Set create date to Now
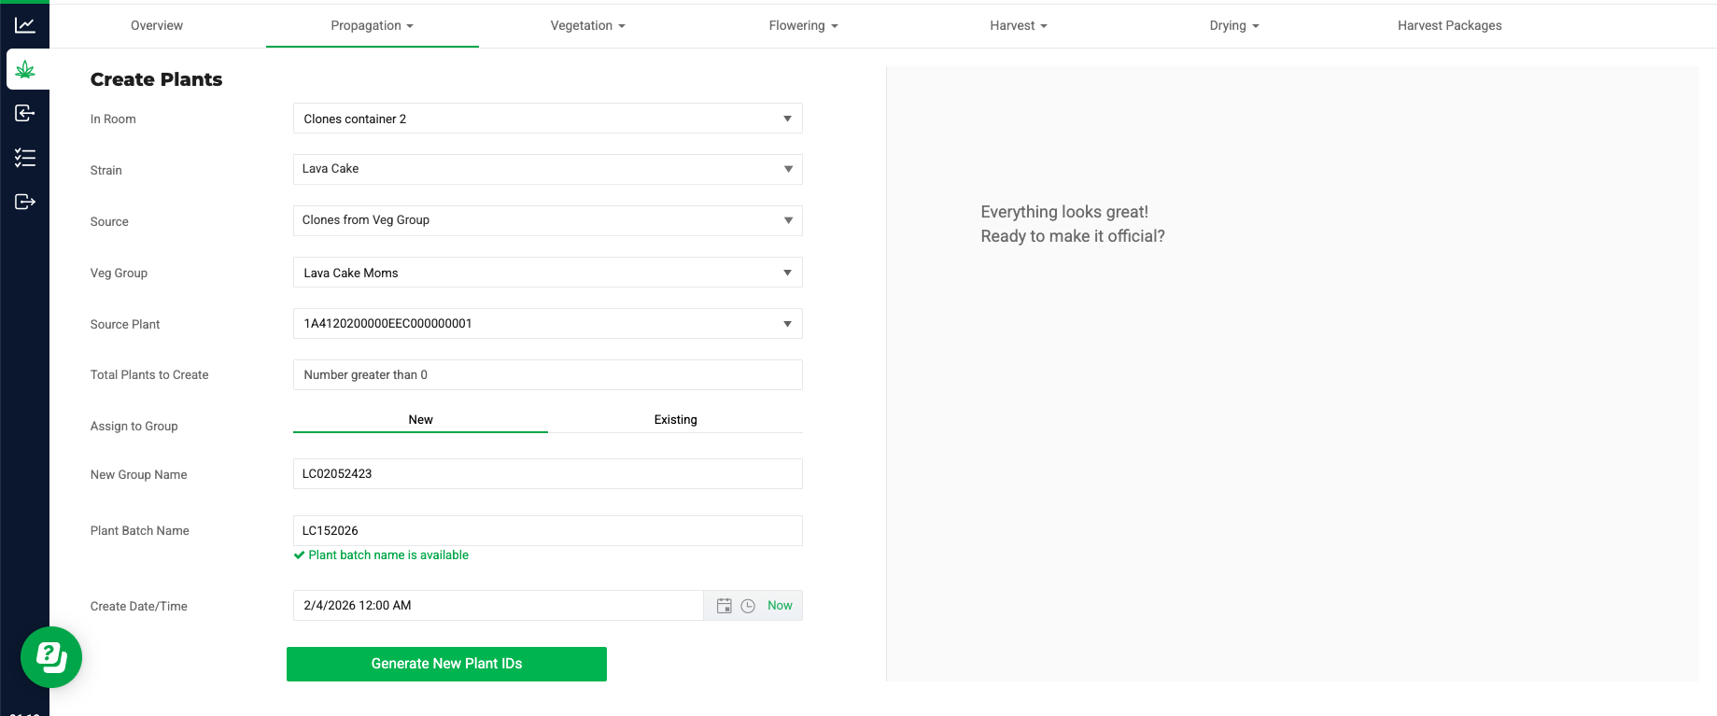 [780, 606]
